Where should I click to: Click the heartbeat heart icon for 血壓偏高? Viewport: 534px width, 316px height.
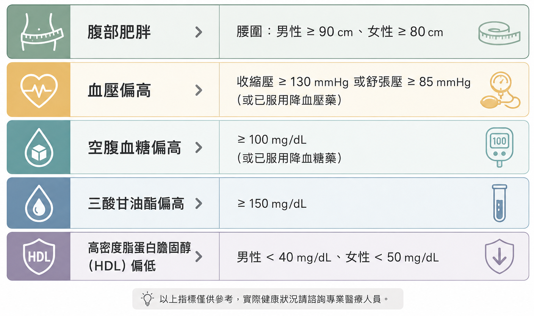click(x=39, y=90)
